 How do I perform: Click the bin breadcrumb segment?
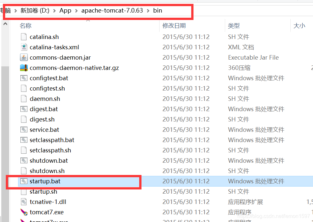(158, 10)
